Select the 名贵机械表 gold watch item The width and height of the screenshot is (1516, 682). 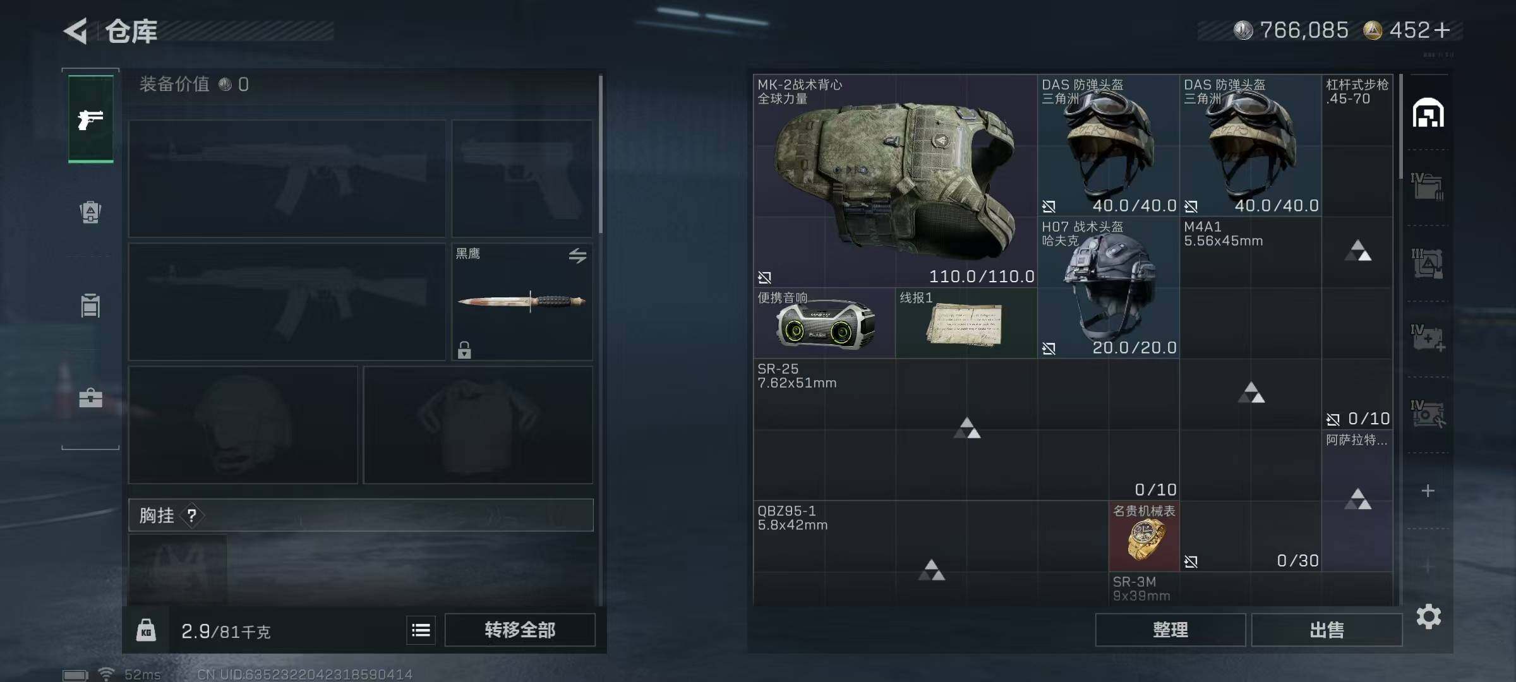pyautogui.click(x=1144, y=536)
